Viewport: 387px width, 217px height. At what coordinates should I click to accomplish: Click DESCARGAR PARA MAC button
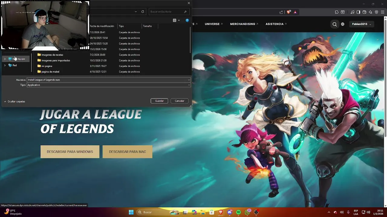pyautogui.click(x=128, y=152)
